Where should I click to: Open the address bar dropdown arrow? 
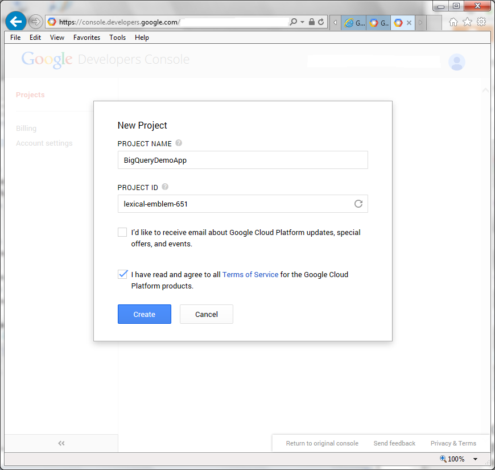pyautogui.click(x=303, y=22)
